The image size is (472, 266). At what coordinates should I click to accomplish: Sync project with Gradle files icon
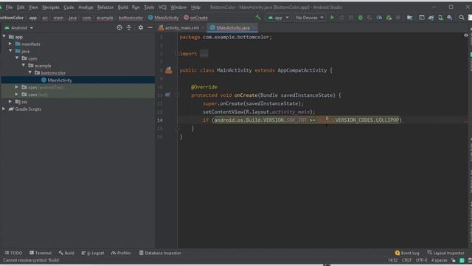point(431,18)
